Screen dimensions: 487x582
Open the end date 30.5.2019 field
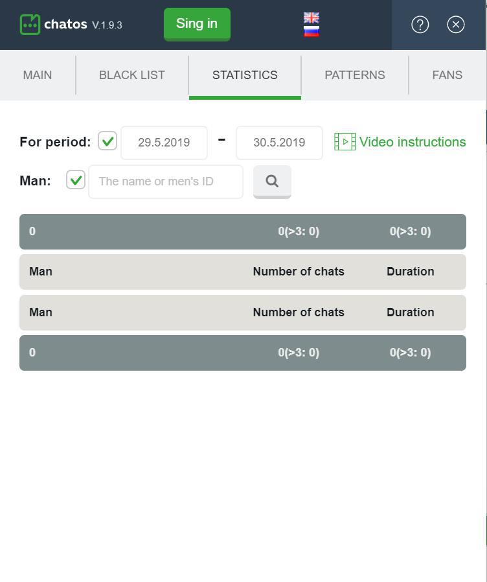tap(279, 143)
